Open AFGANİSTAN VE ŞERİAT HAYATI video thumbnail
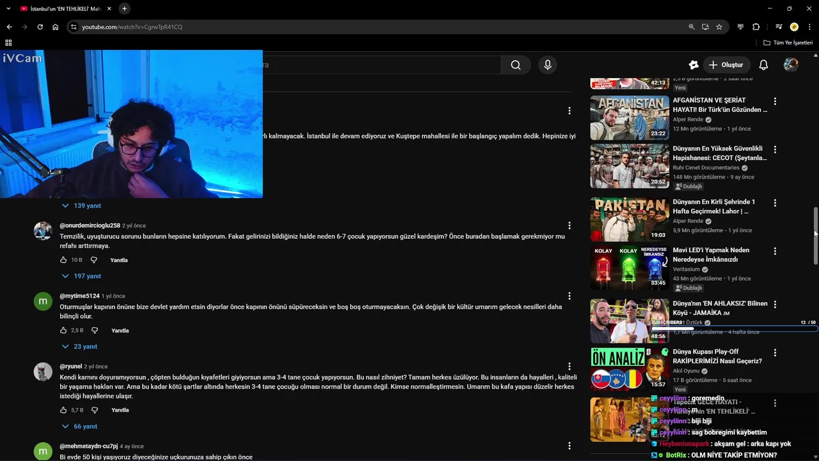819x461 pixels. click(x=630, y=118)
